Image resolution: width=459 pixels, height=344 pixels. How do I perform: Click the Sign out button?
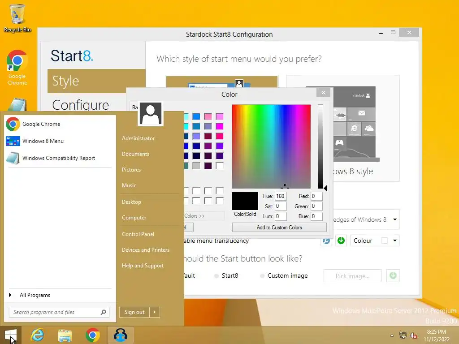tap(134, 312)
